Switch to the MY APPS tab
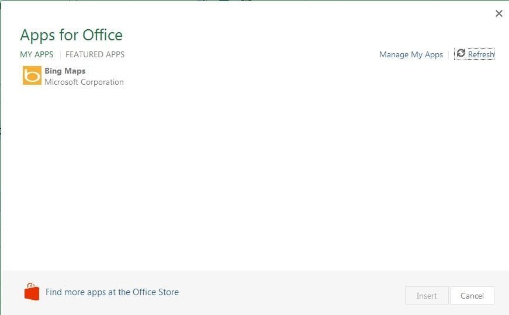509x315 pixels. pos(37,54)
